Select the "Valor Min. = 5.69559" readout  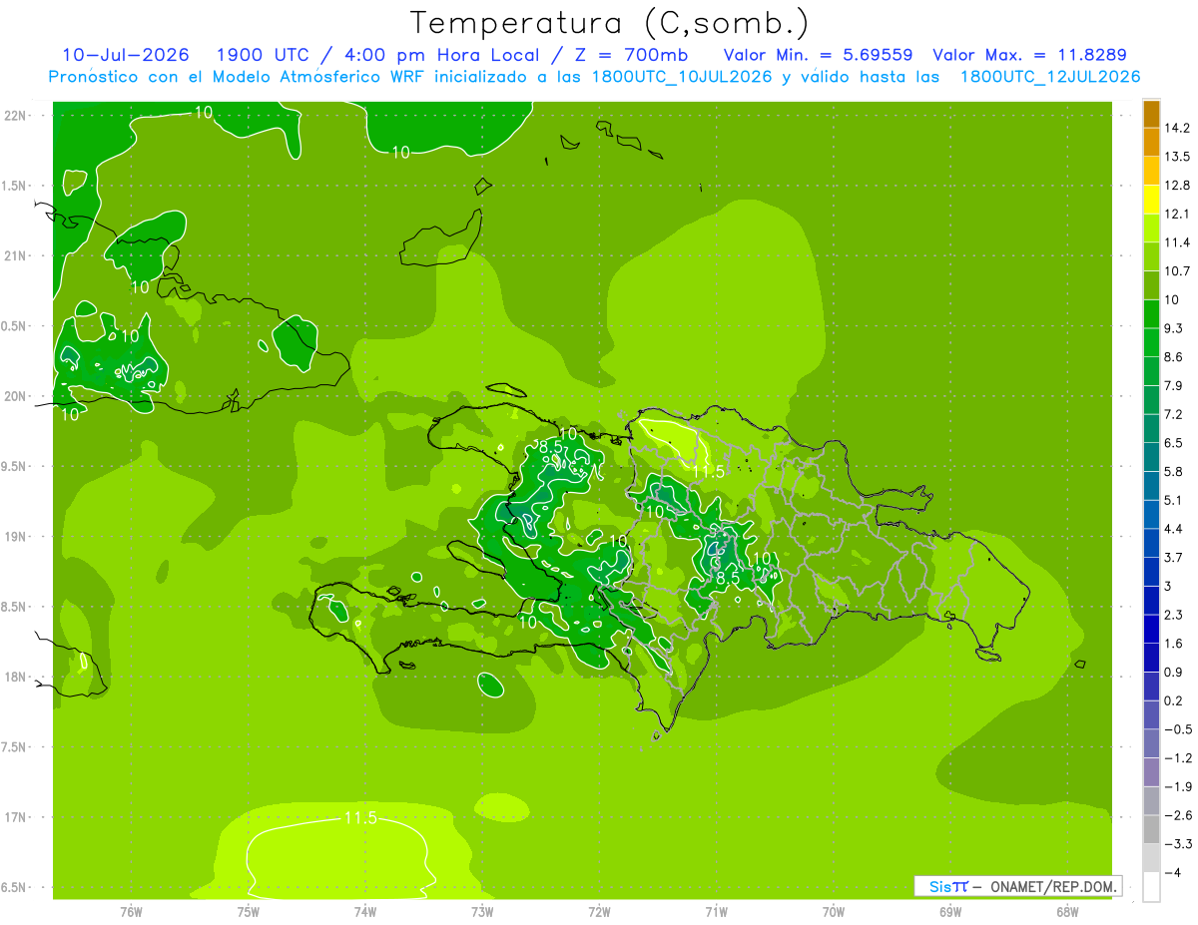818,55
